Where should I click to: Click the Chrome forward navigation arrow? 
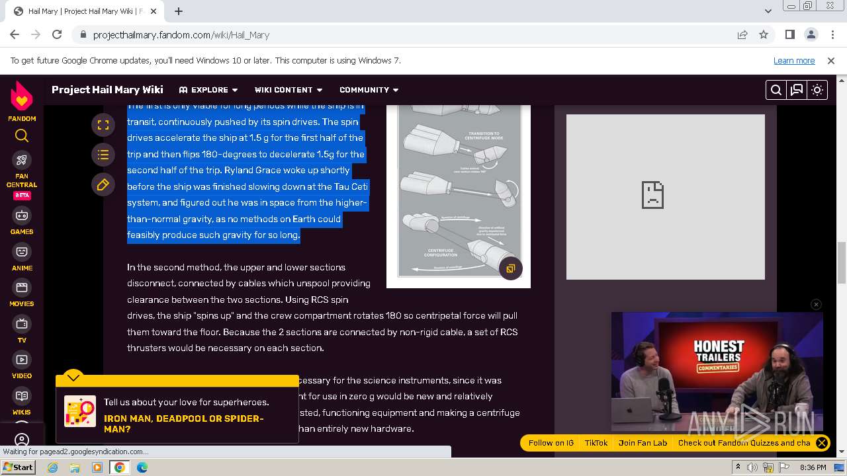point(36,34)
